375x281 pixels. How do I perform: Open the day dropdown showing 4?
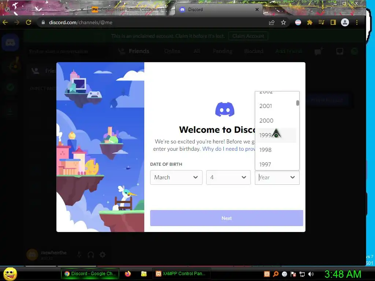(x=229, y=177)
